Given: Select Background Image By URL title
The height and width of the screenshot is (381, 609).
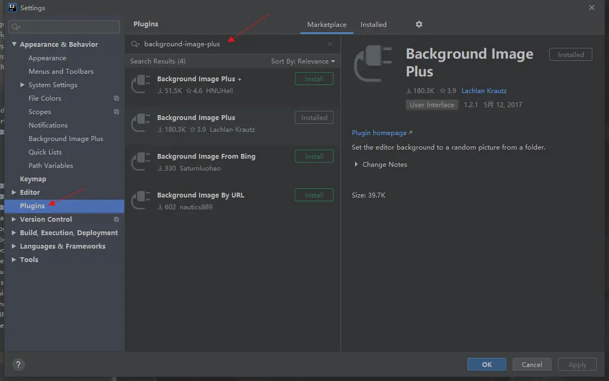Looking at the screenshot, I should point(201,195).
